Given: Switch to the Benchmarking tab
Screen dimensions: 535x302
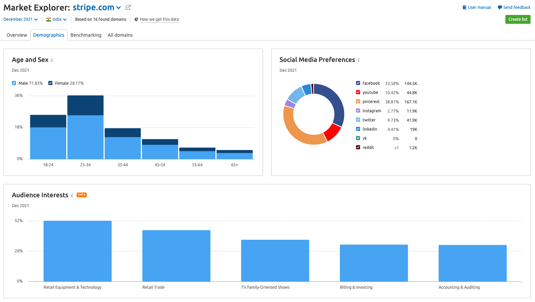Looking at the screenshot, I should pyautogui.click(x=86, y=35).
